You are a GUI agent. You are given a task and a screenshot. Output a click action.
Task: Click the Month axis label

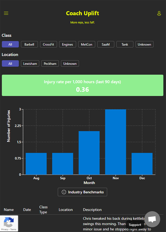point(89,183)
